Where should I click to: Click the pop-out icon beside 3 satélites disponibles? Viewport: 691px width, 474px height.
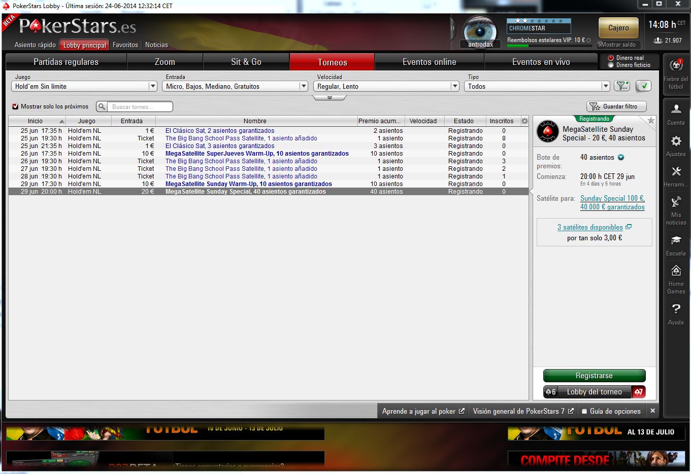[x=629, y=227]
